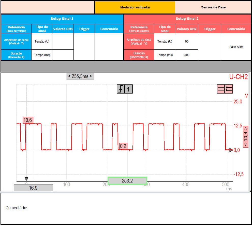This screenshot has width=252, height=226.
Task: Click the Setup Sinal 1 header
Action: coord(62,19)
